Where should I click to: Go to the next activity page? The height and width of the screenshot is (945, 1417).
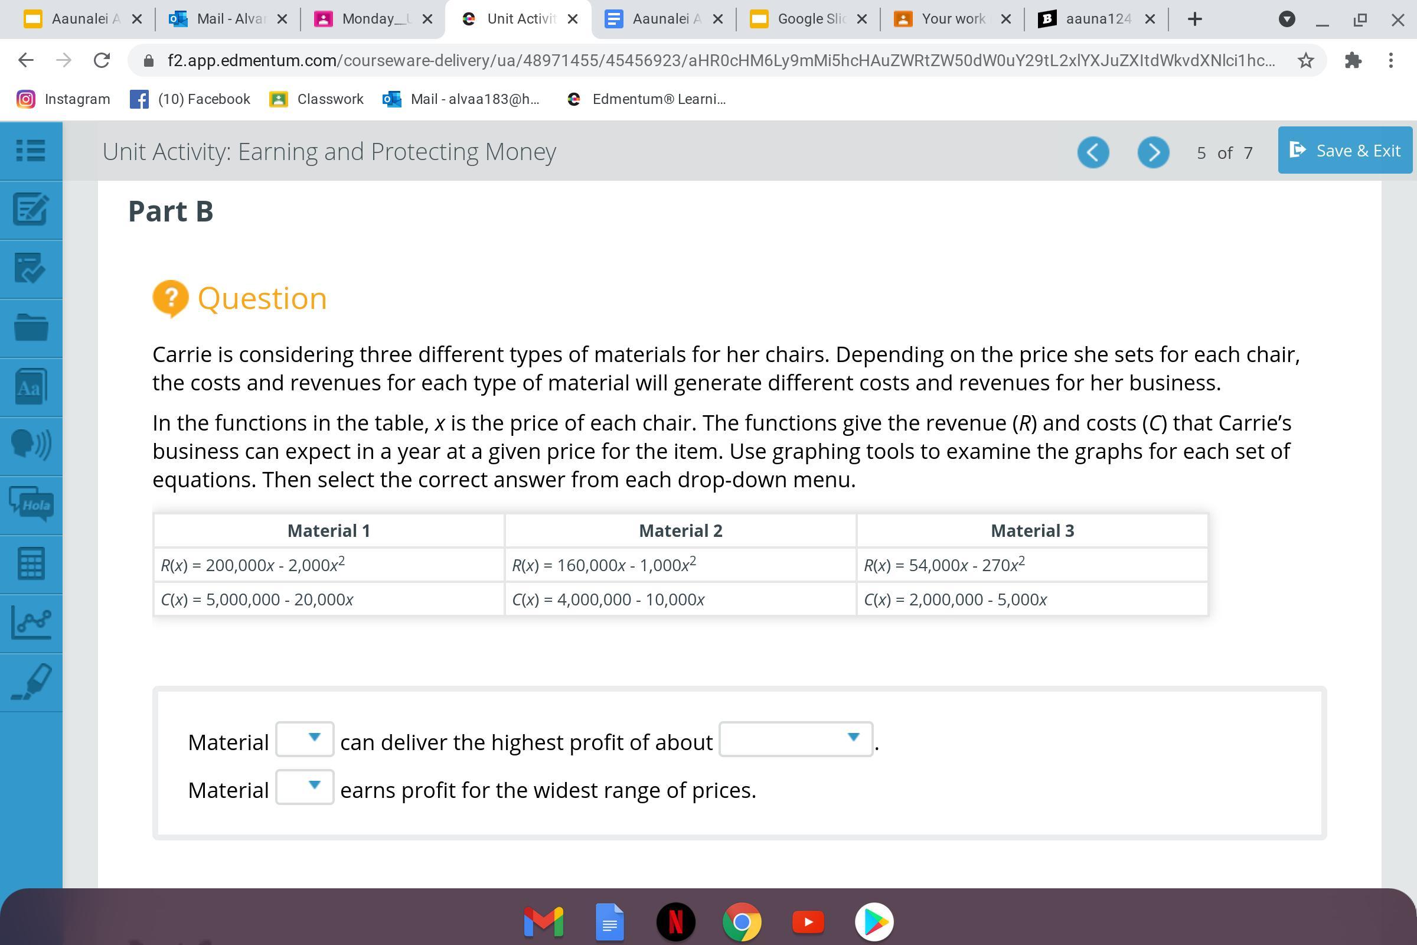click(x=1152, y=152)
